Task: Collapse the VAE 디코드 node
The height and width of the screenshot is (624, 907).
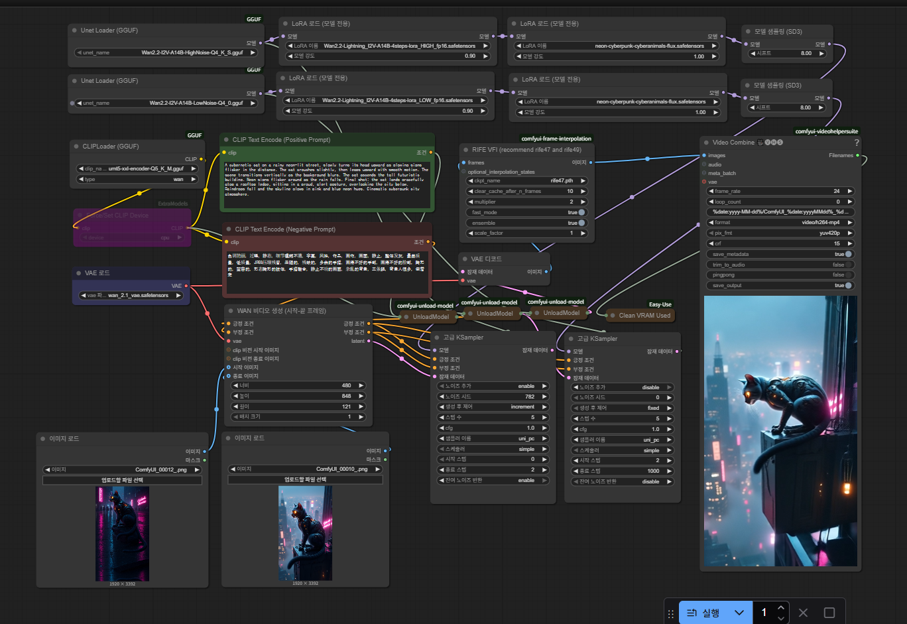Action: pos(465,259)
